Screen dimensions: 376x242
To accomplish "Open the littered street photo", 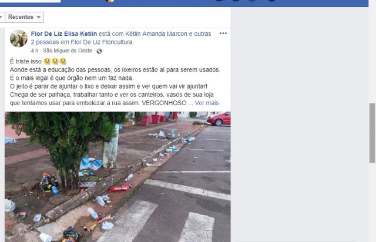I will 117,177.
